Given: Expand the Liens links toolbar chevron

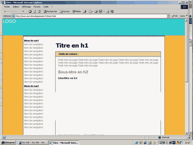Looking at the screenshot, I should (x=187, y=15).
